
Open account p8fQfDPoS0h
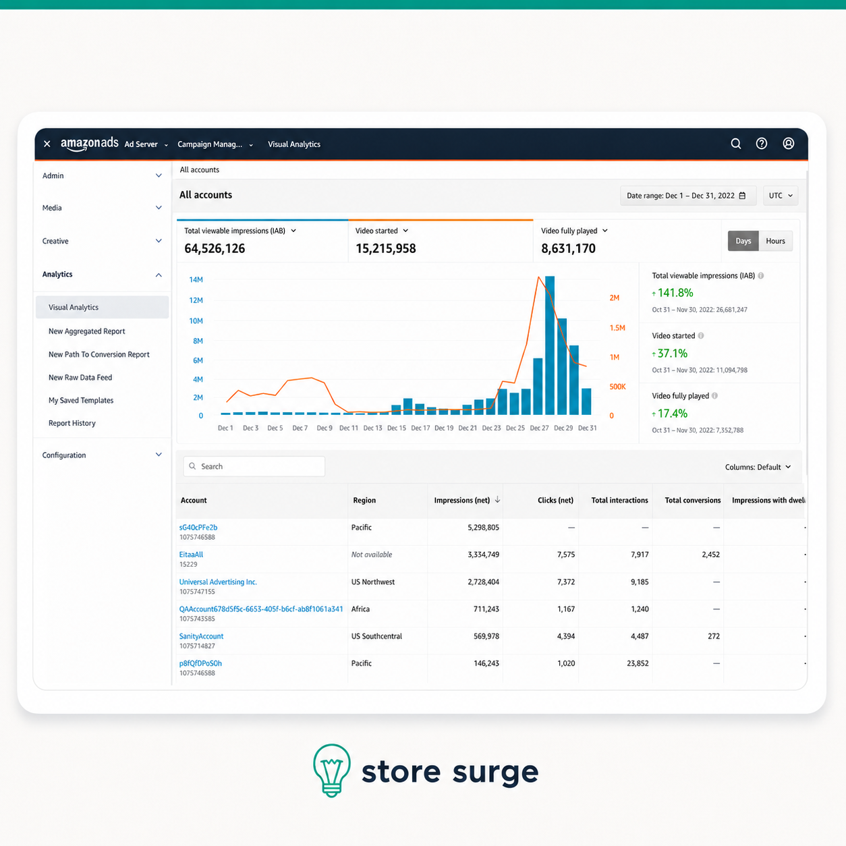200,663
